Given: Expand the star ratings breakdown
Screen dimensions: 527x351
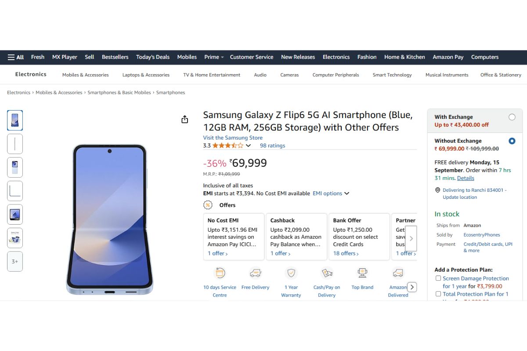Looking at the screenshot, I should [x=248, y=145].
